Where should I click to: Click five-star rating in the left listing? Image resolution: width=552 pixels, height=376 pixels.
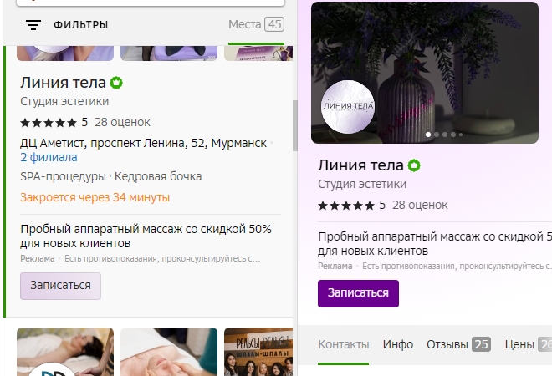click(x=49, y=122)
